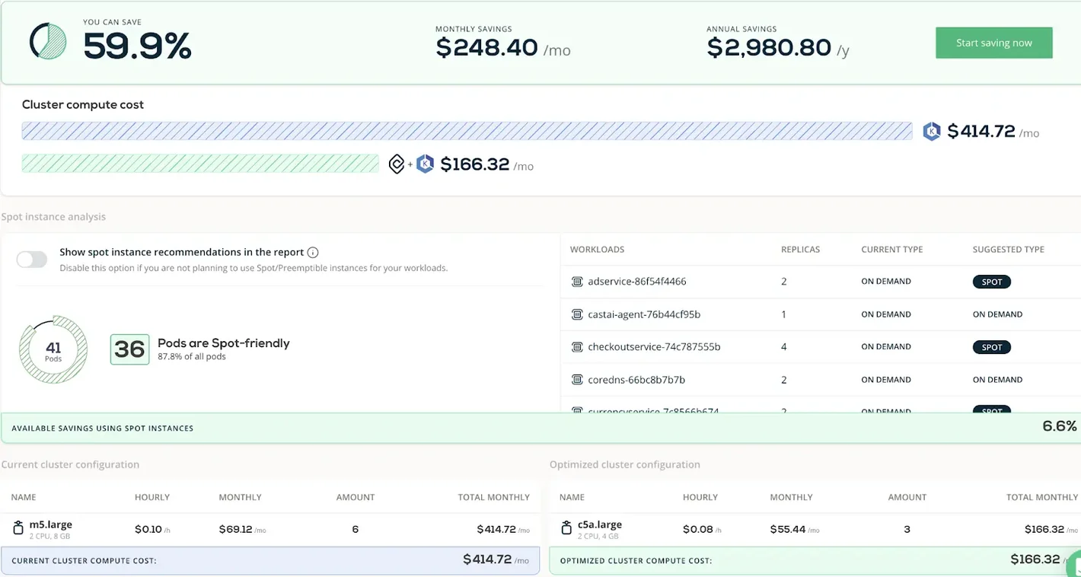Screen dimensions: 1081x577
Task: Disable spot instance recommendations in the report
Action: (x=30, y=259)
